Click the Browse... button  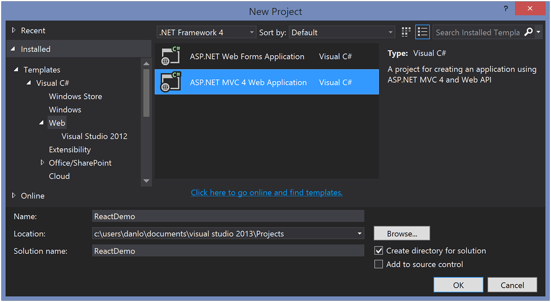coord(401,233)
